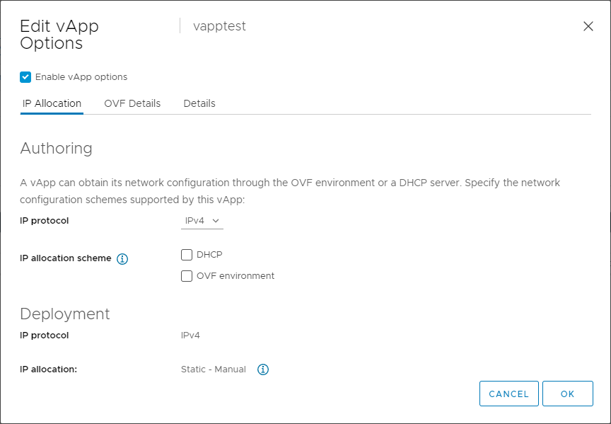Viewport: 611px width, 424px height.
Task: Open the Details tab
Action: coord(199,103)
